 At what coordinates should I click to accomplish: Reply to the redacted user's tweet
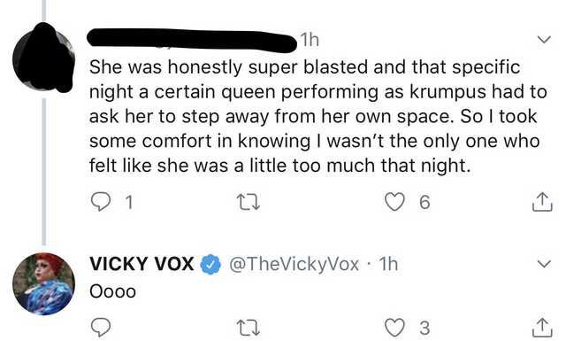click(x=100, y=202)
